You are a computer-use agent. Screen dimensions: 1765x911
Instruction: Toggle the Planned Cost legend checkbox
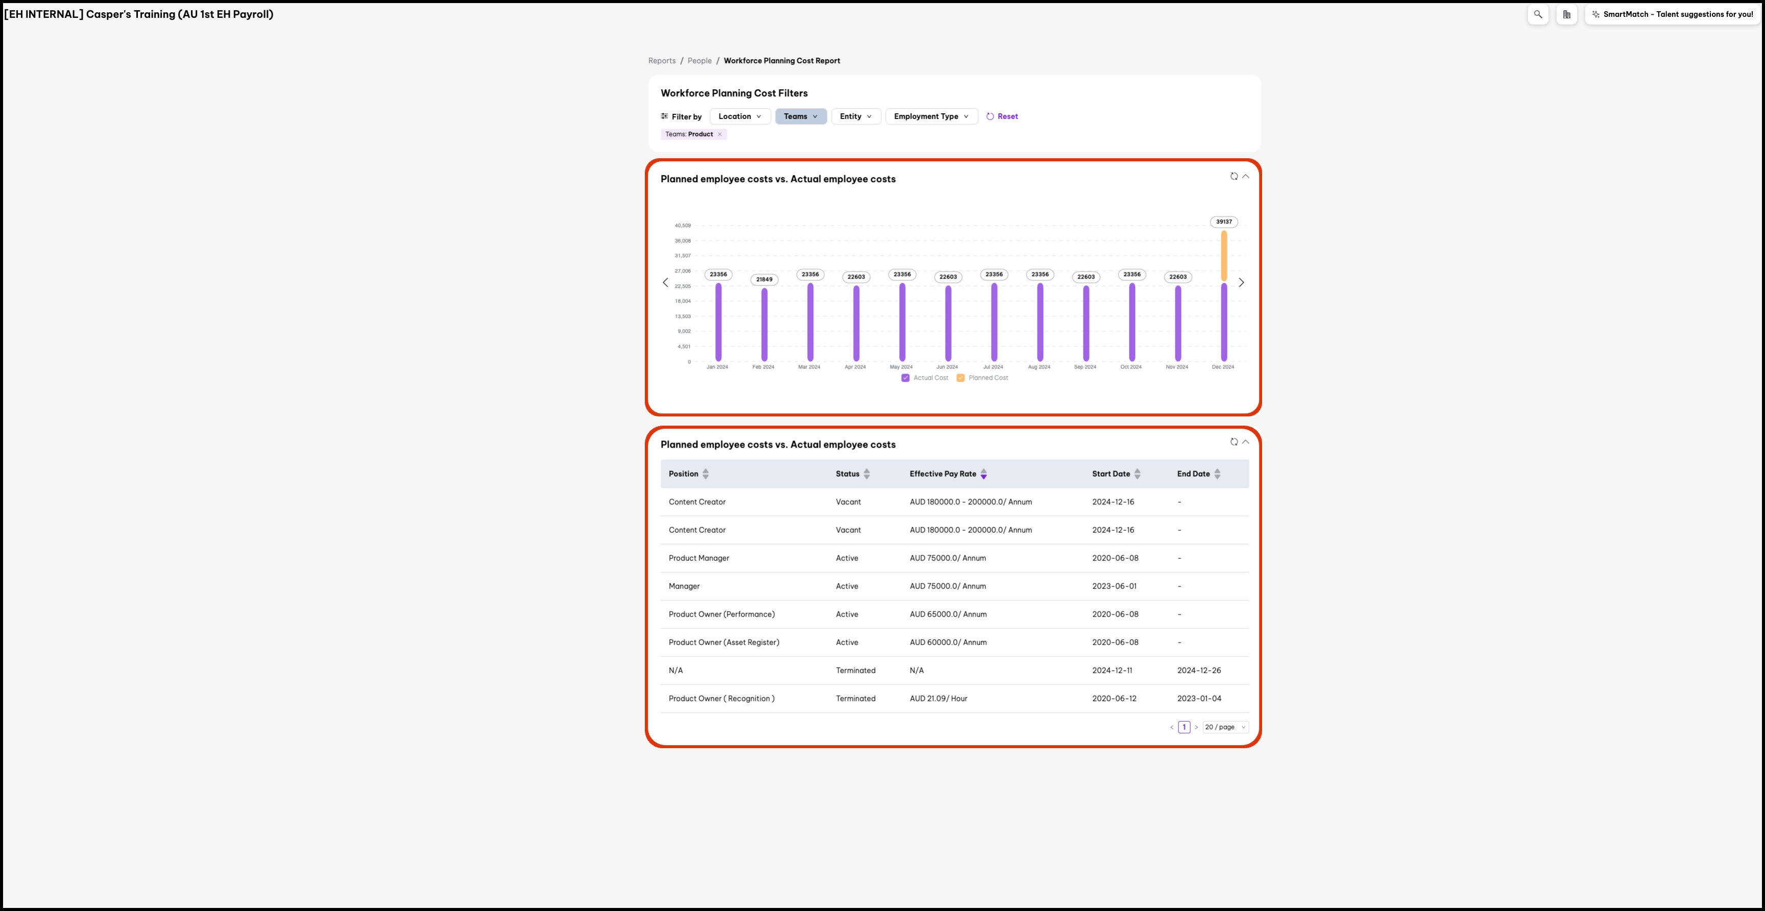pos(960,378)
